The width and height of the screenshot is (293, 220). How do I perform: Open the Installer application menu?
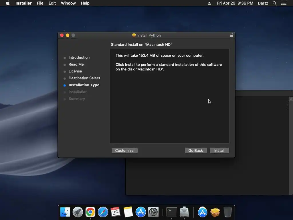tap(23, 3)
